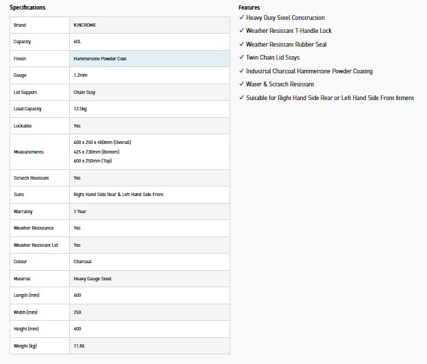Click the 11.86 weight value
The height and width of the screenshot is (364, 427).
(80, 346)
